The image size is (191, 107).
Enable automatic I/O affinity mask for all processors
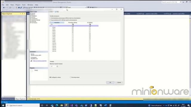50,20
